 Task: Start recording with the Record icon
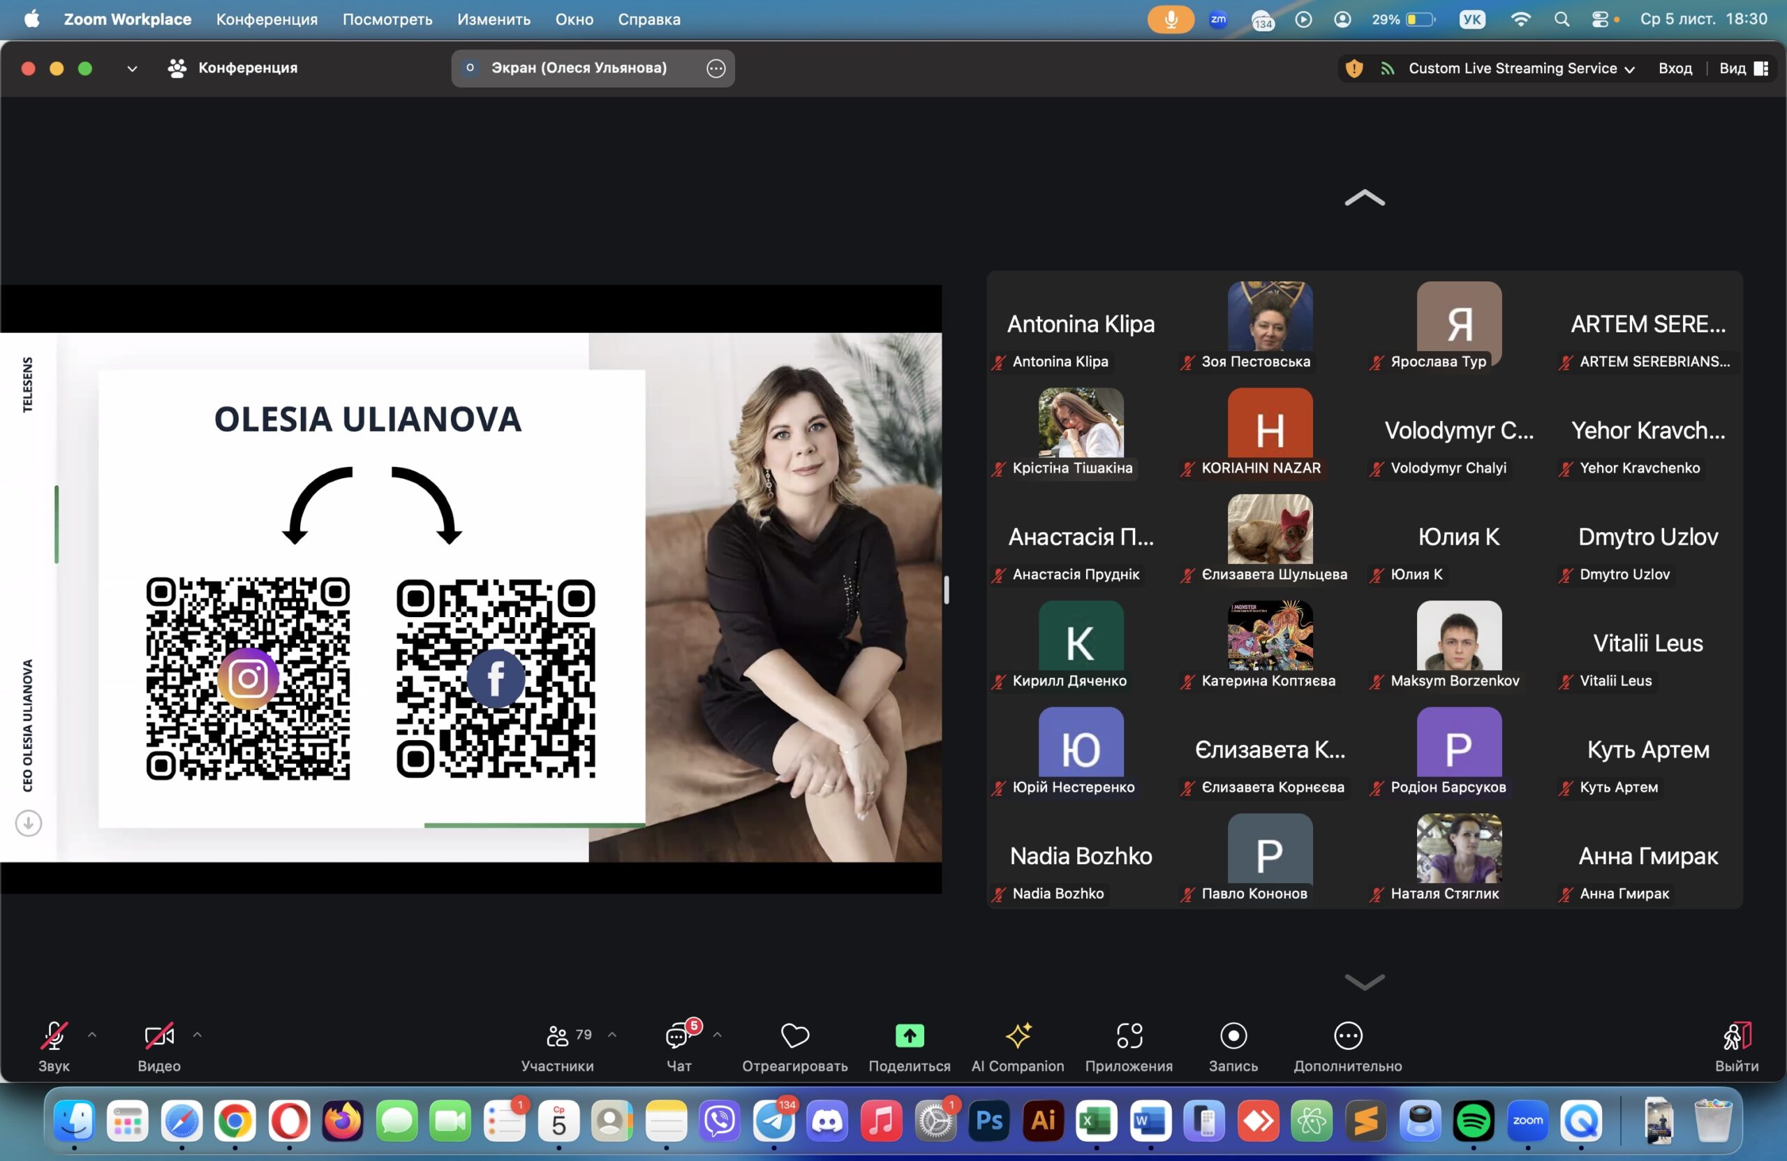pyautogui.click(x=1233, y=1035)
